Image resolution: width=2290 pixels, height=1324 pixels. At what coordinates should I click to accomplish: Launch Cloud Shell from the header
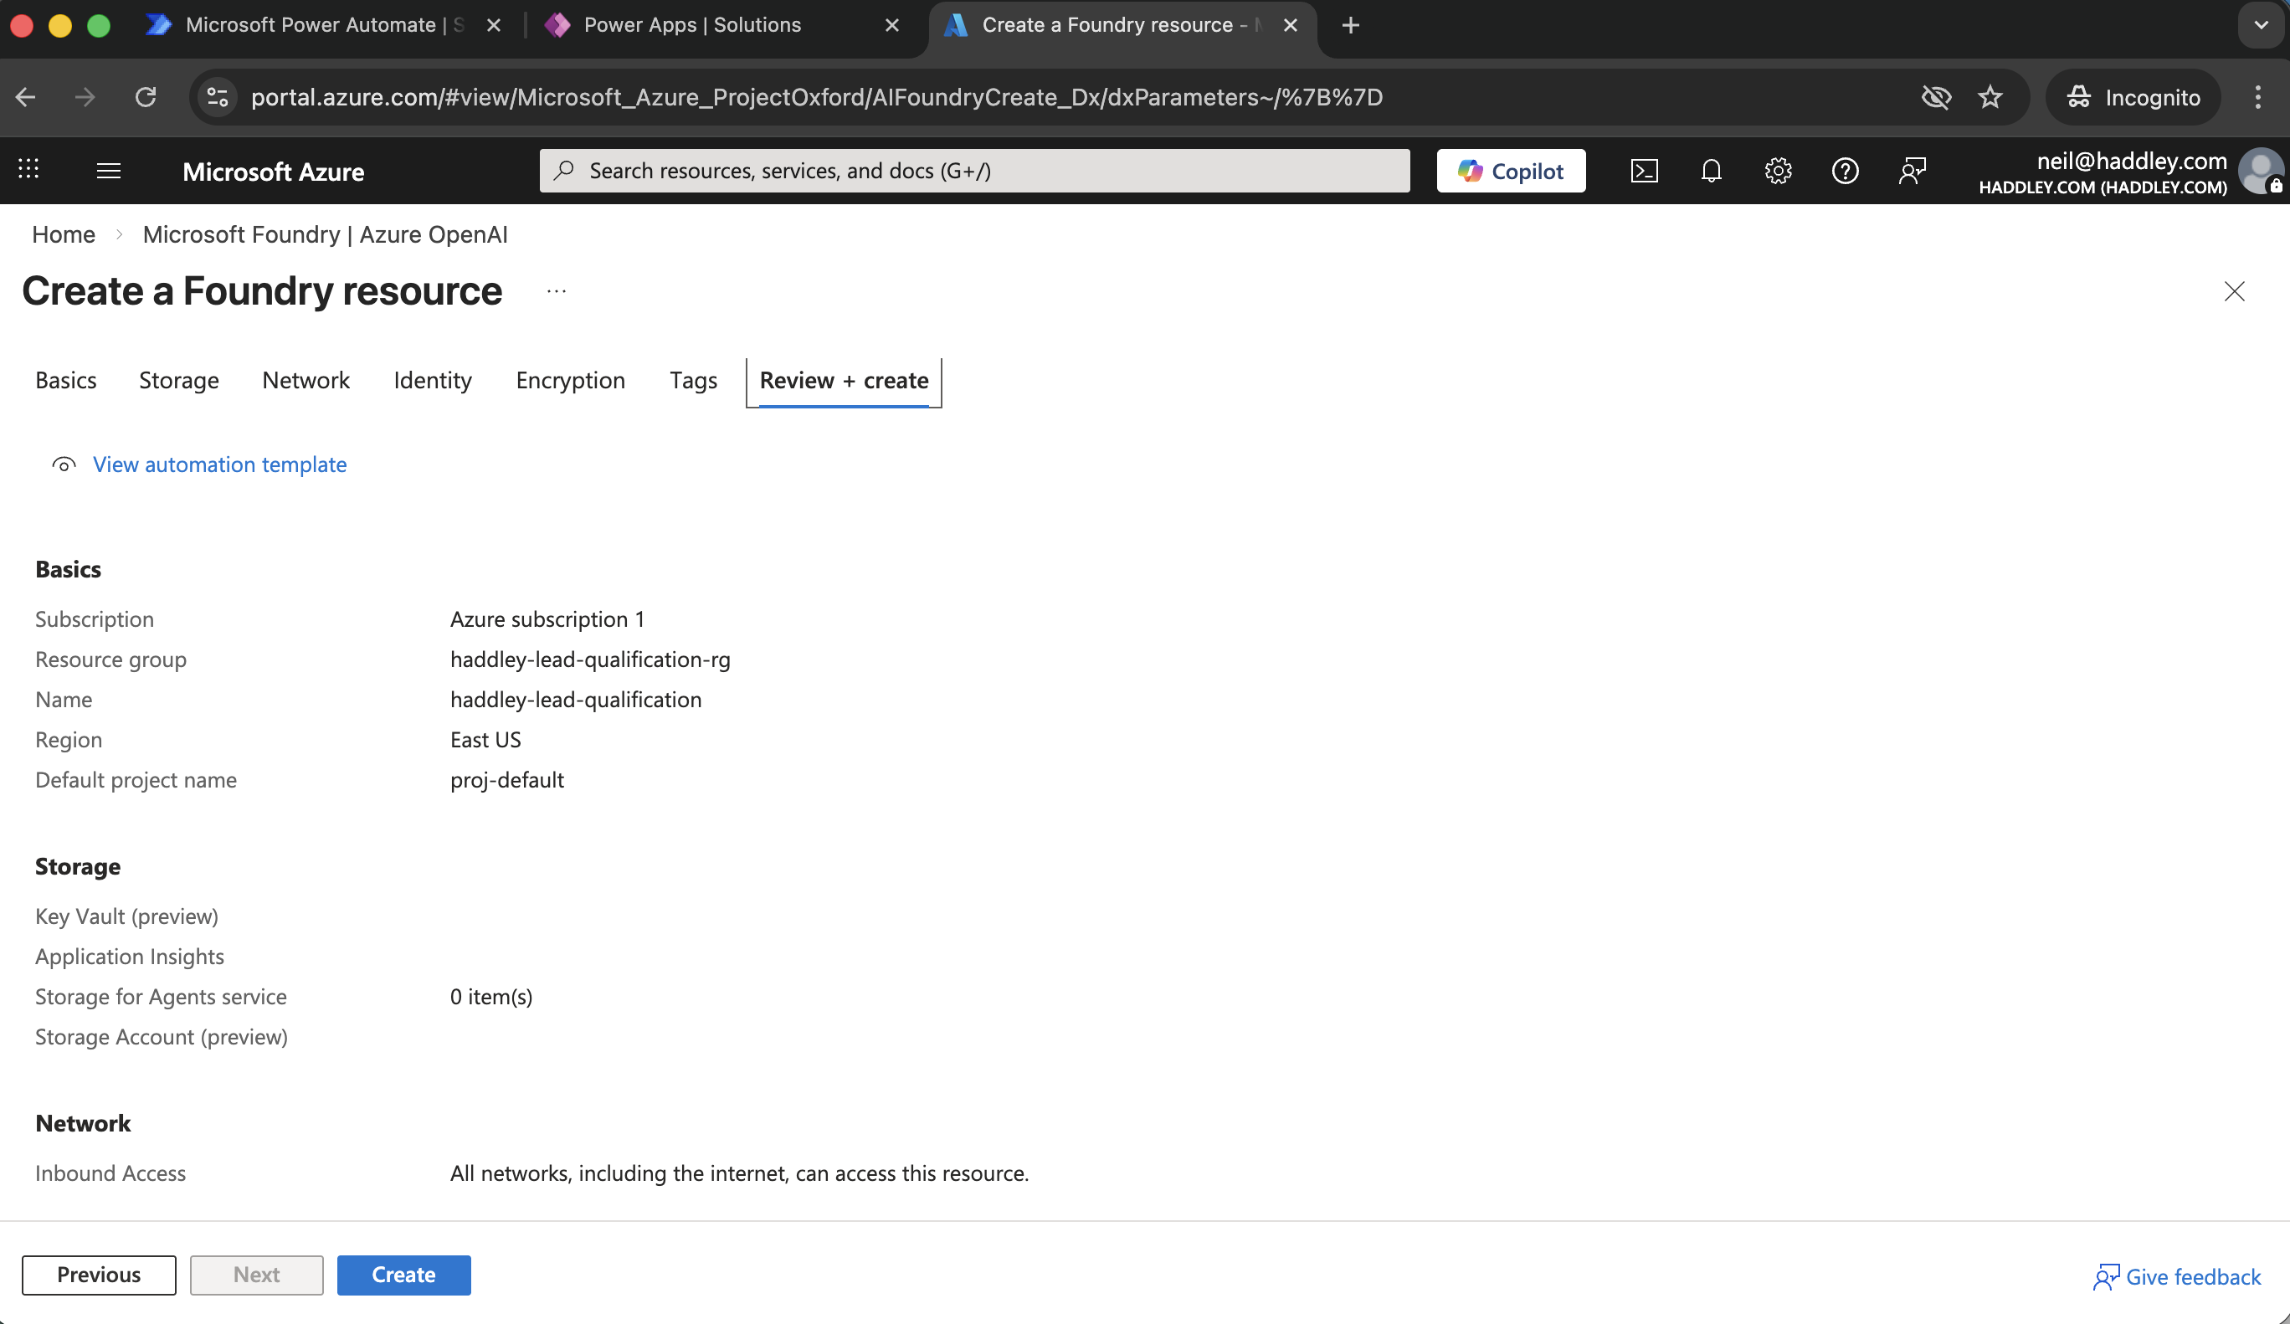click(x=1644, y=171)
